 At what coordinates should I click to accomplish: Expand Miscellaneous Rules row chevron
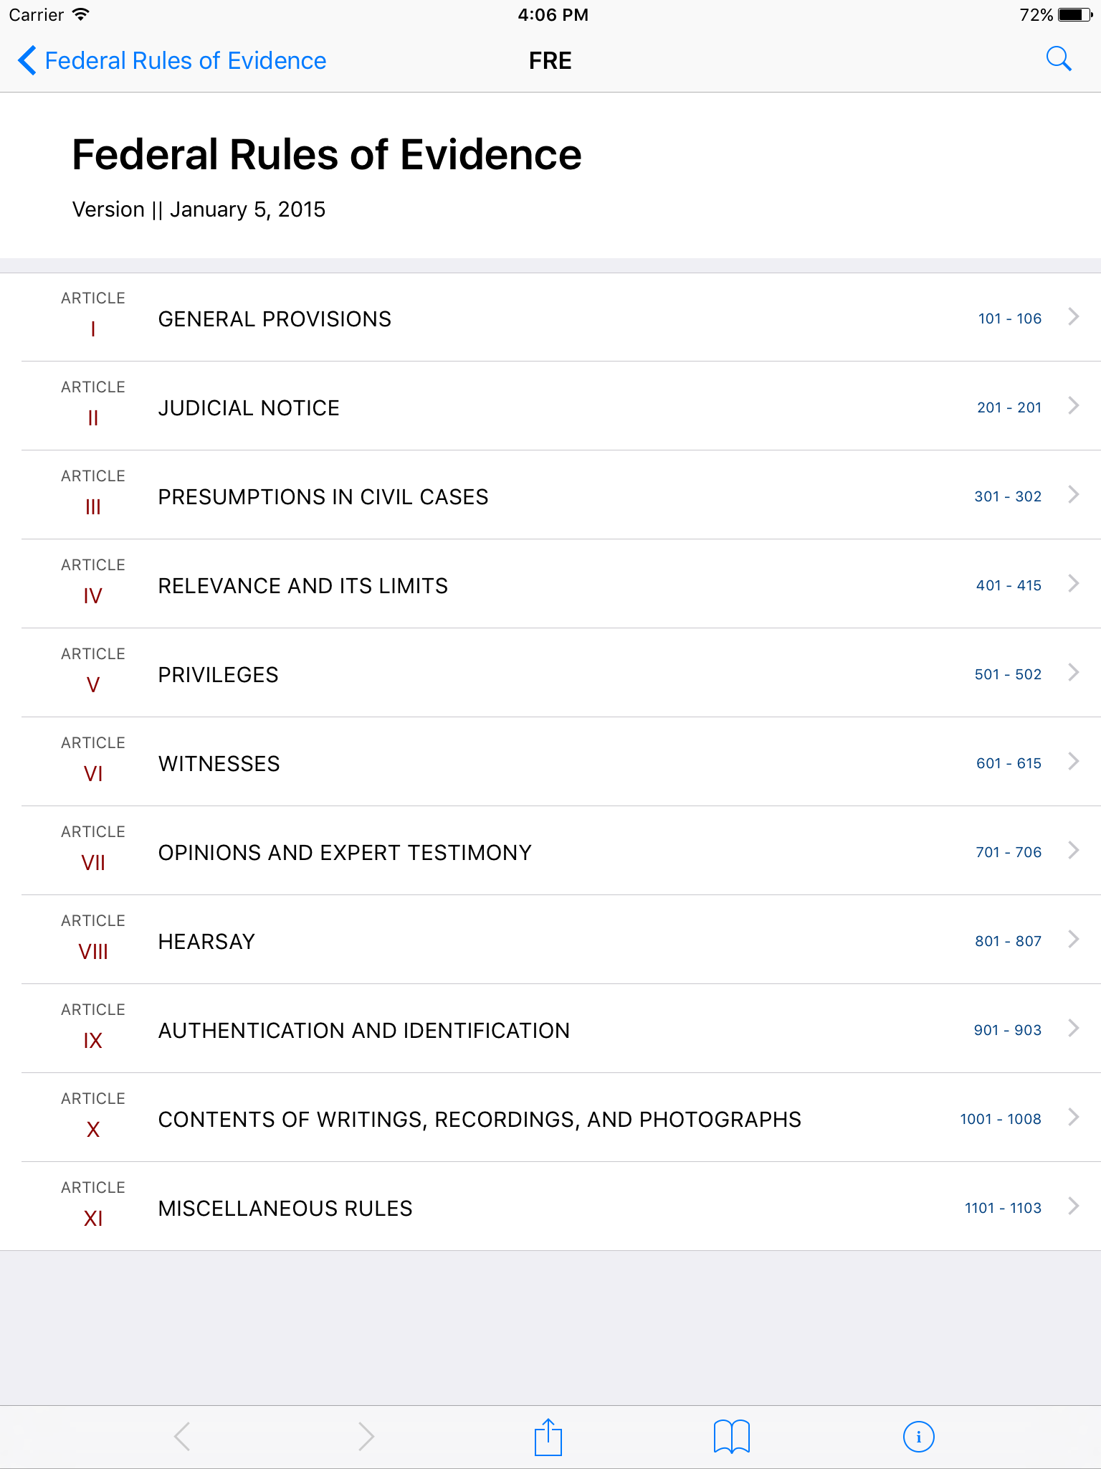tap(1073, 1206)
